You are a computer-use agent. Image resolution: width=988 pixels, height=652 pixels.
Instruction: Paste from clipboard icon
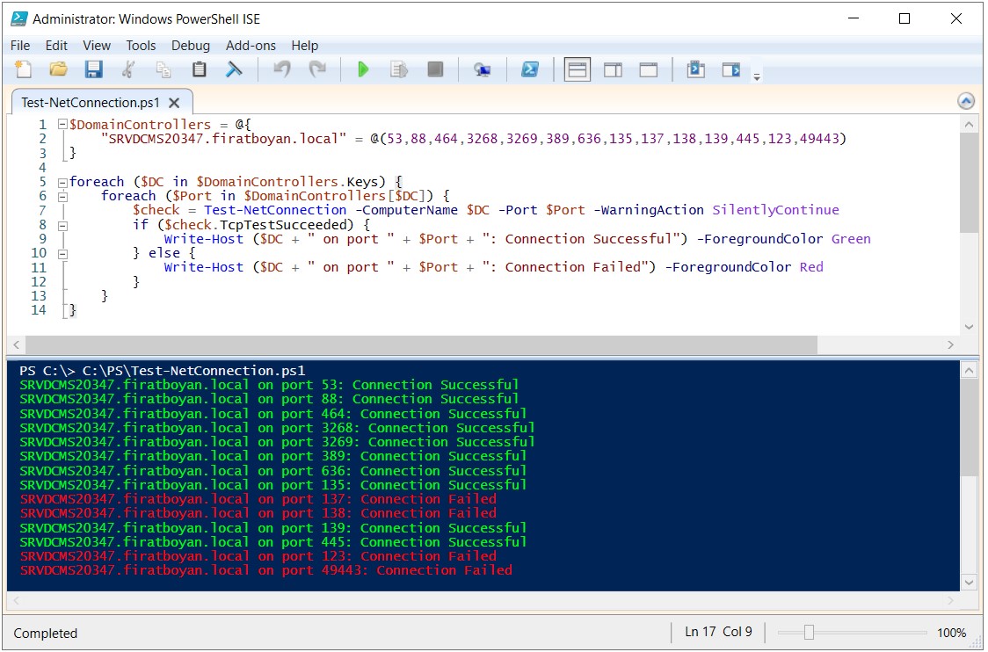click(200, 69)
